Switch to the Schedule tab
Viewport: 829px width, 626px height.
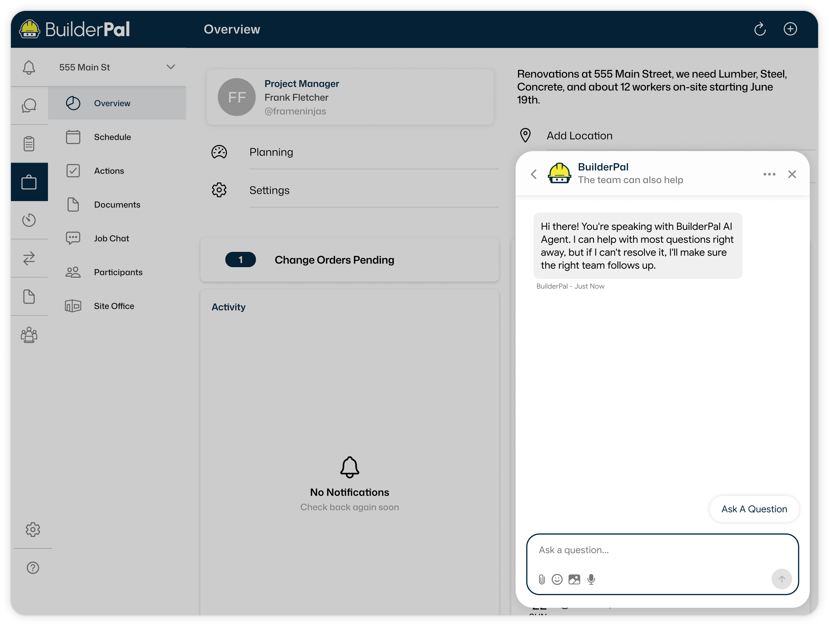(x=112, y=137)
